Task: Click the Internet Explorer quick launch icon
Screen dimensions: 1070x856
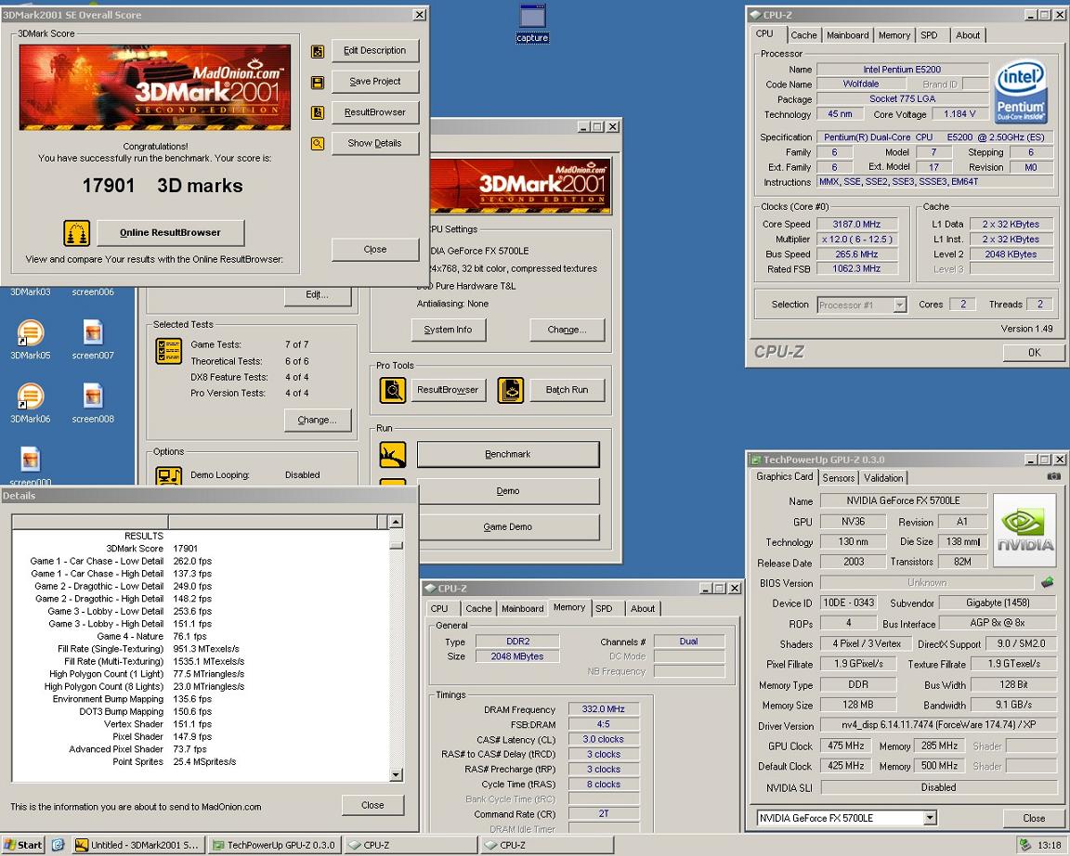Action: coord(58,845)
